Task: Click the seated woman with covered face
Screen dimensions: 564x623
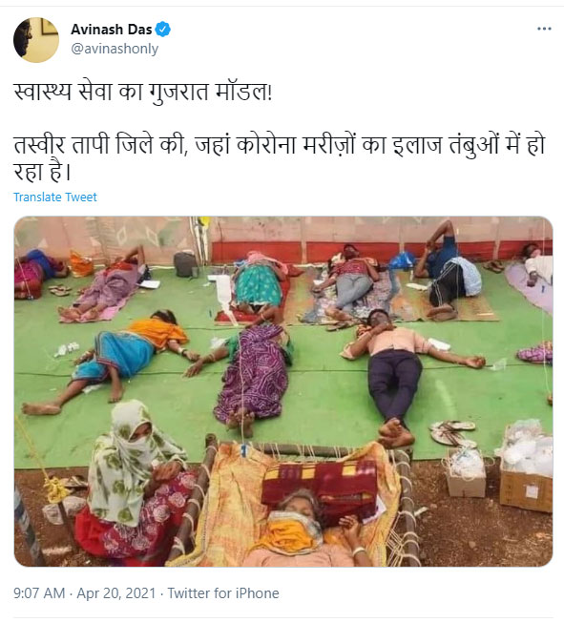Action: pos(134,483)
